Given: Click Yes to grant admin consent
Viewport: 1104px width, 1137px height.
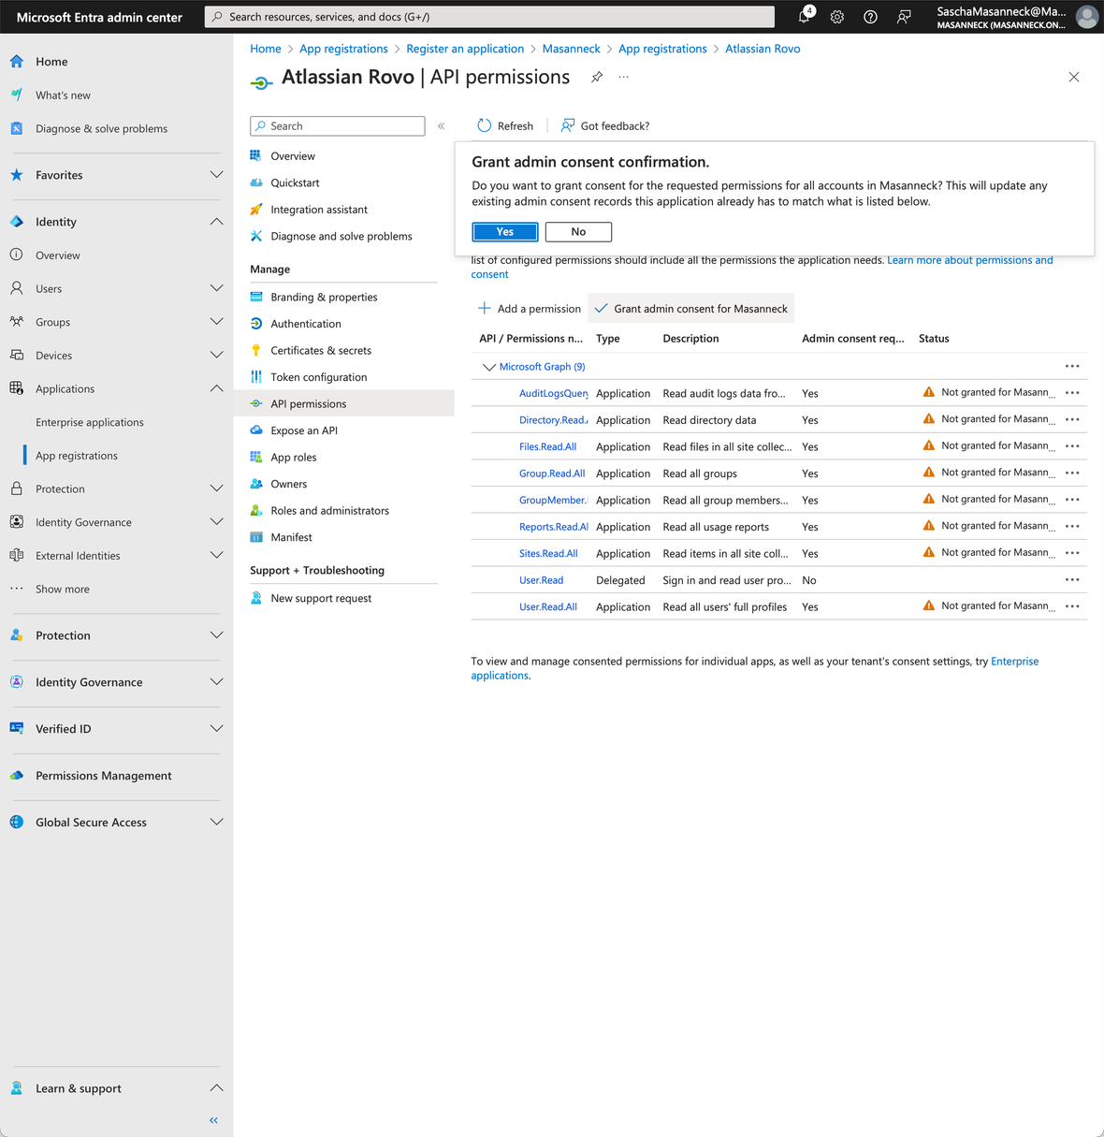Looking at the screenshot, I should 504,231.
